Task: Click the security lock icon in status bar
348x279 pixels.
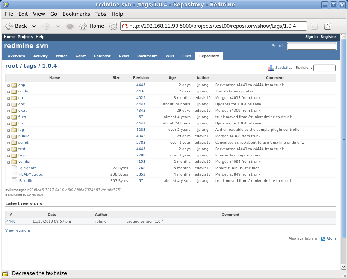Action: 5,273
